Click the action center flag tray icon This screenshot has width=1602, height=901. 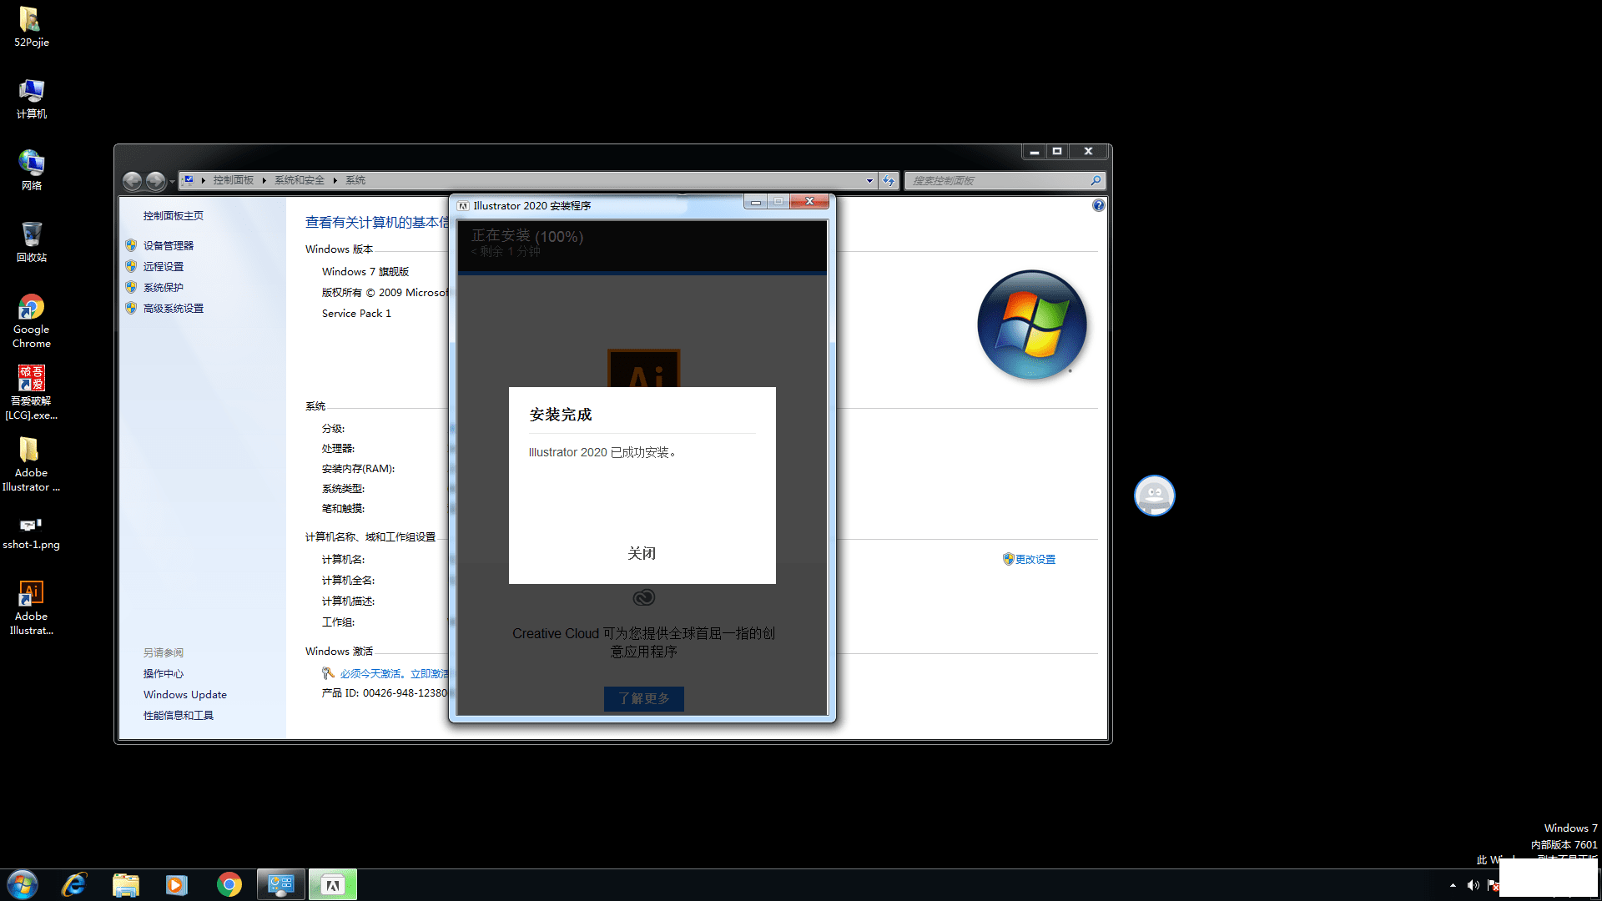tap(1493, 885)
